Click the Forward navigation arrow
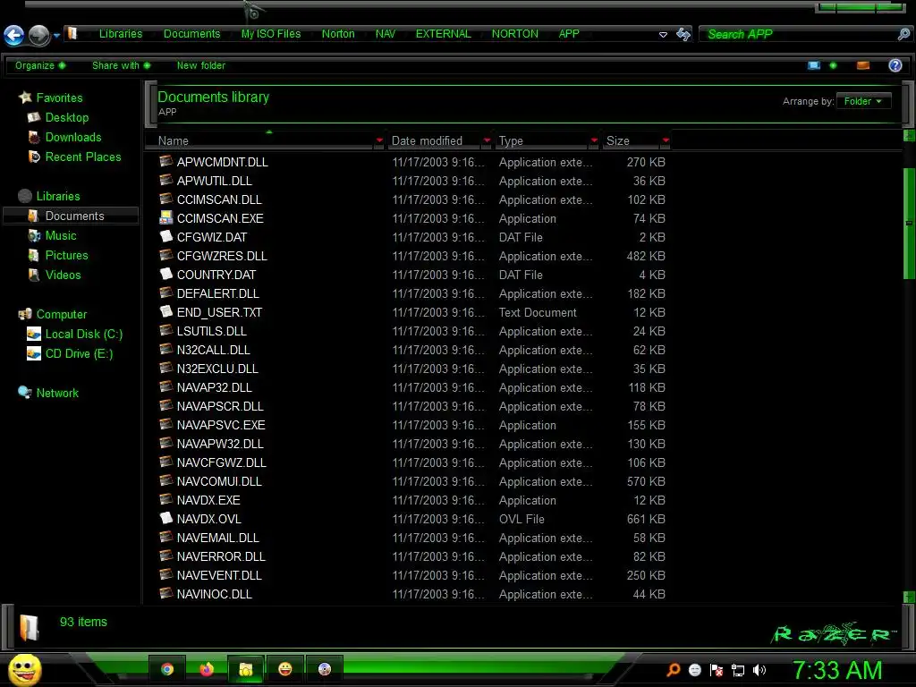Viewport: 916px width, 687px height. coord(39,35)
